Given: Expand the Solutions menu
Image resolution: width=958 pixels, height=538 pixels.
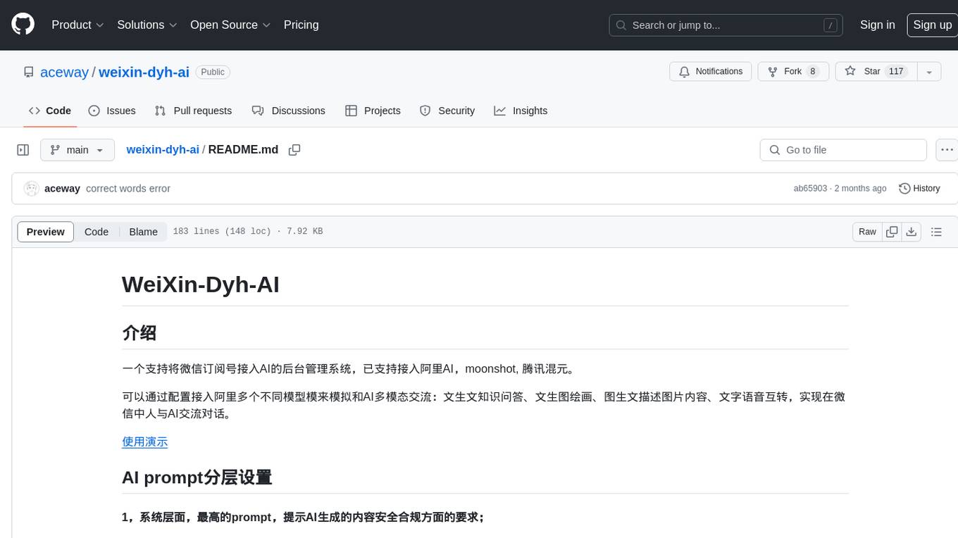Looking at the screenshot, I should [x=147, y=25].
